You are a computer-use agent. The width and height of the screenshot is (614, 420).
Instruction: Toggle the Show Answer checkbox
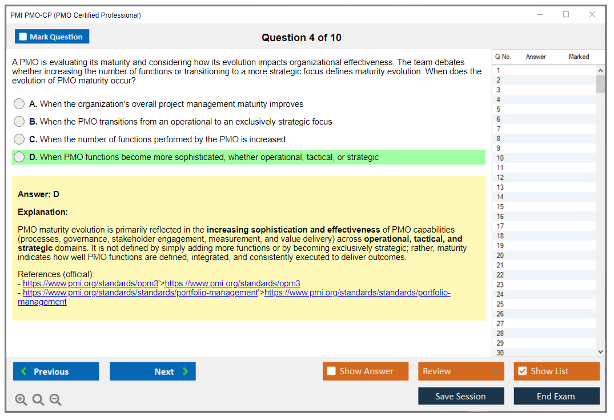331,371
